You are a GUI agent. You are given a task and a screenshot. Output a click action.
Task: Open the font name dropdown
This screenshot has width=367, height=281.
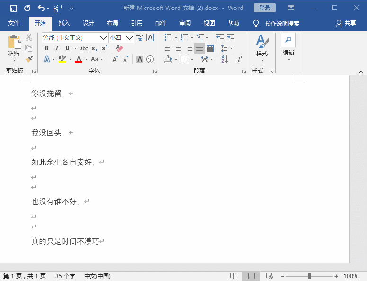[x=103, y=38]
